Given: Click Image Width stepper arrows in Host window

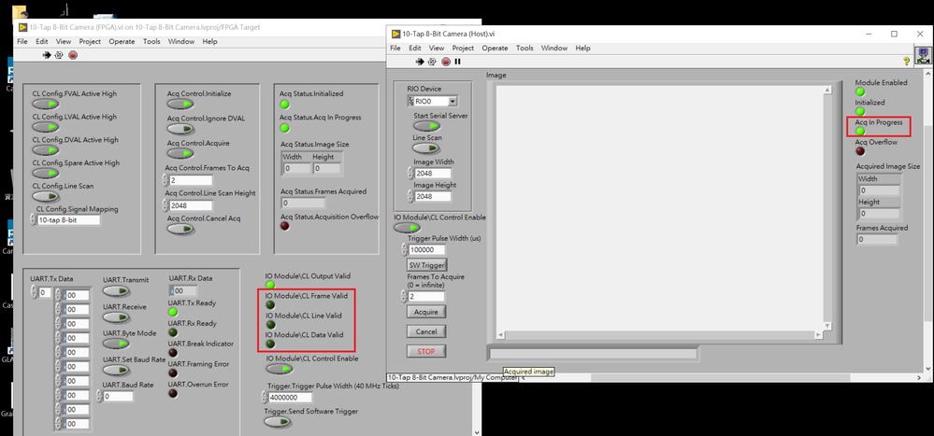Looking at the screenshot, I should pos(410,174).
